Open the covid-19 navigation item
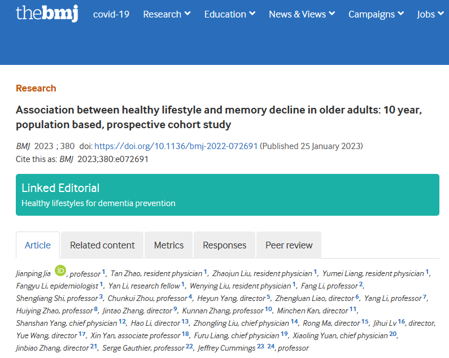The image size is (449, 358). tap(111, 14)
